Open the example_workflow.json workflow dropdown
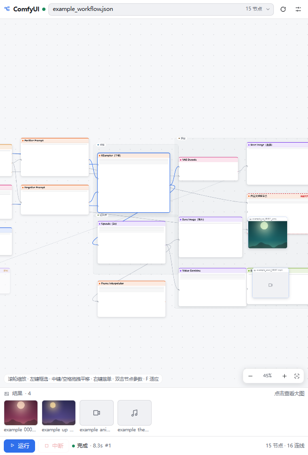The width and height of the screenshot is (308, 455). pyautogui.click(x=161, y=9)
